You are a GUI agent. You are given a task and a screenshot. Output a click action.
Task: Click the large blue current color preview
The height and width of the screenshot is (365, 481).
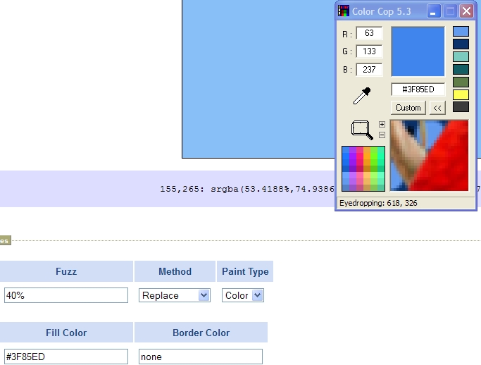[x=418, y=51]
